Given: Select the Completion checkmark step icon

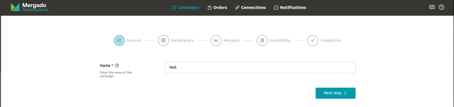Looking at the screenshot, I should 313,40.
